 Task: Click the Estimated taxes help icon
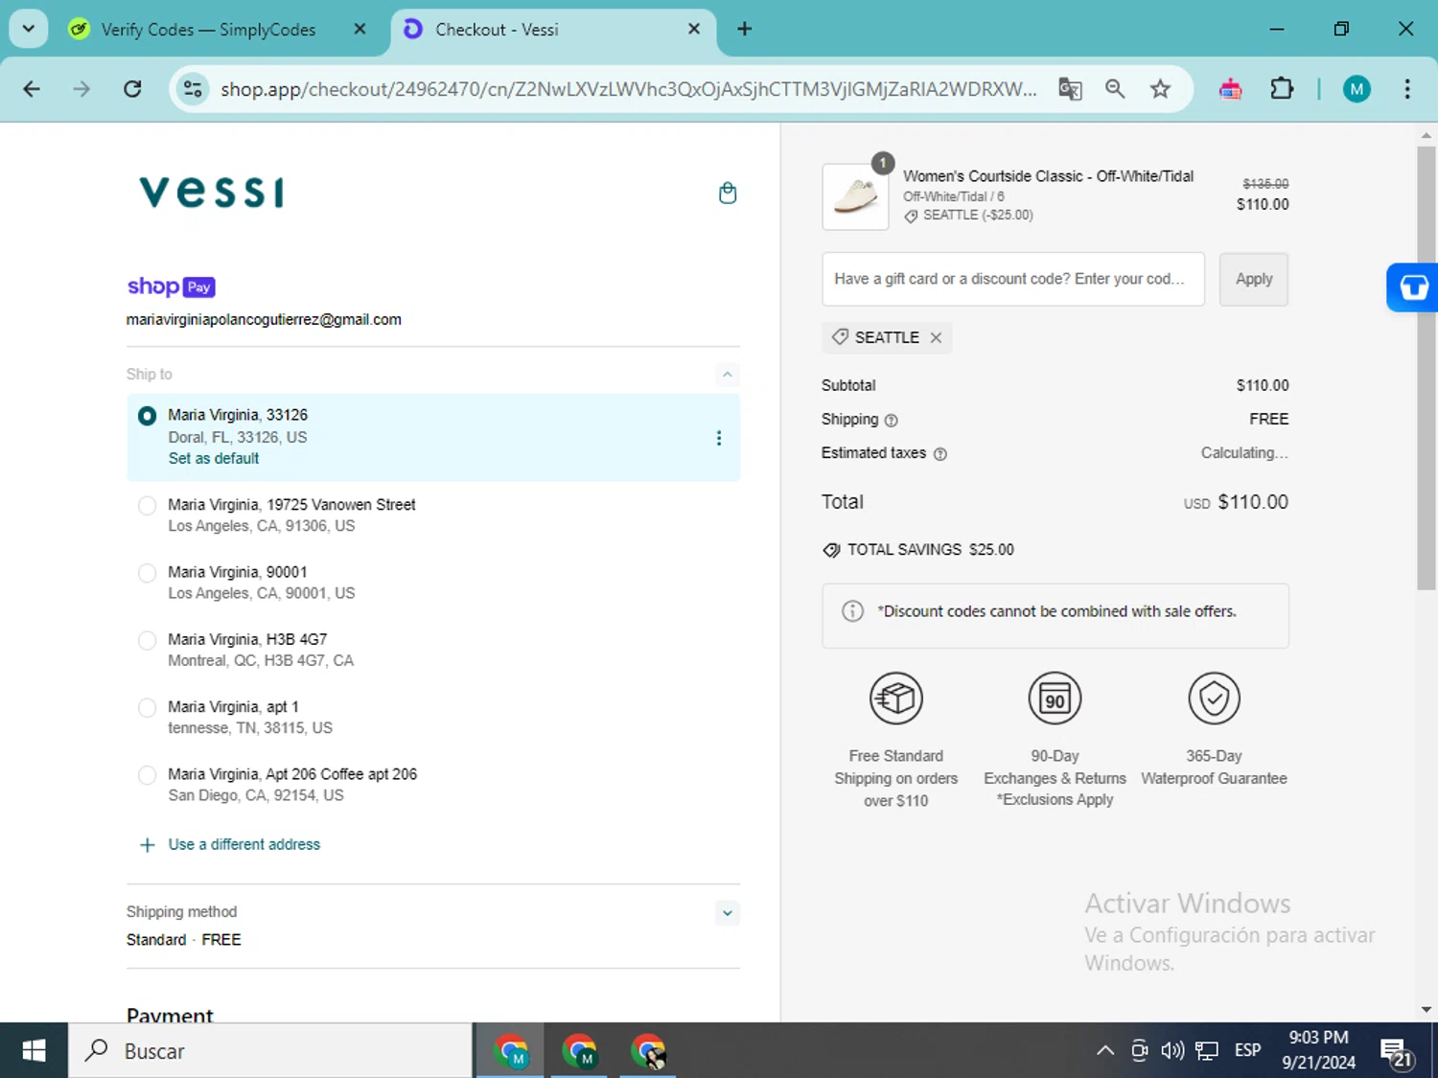939,454
